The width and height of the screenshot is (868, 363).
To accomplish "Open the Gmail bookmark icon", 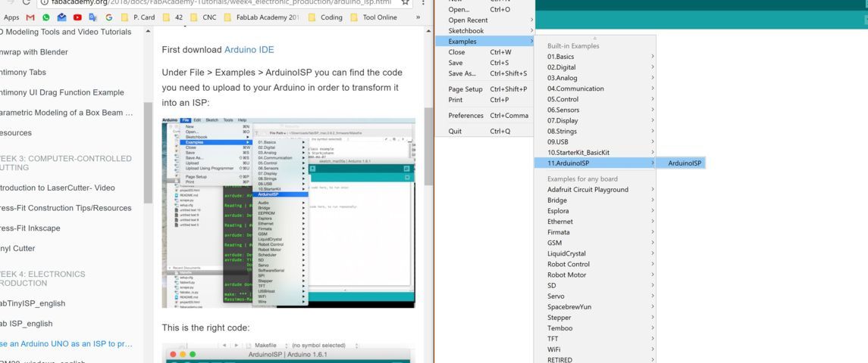I will 30,17.
